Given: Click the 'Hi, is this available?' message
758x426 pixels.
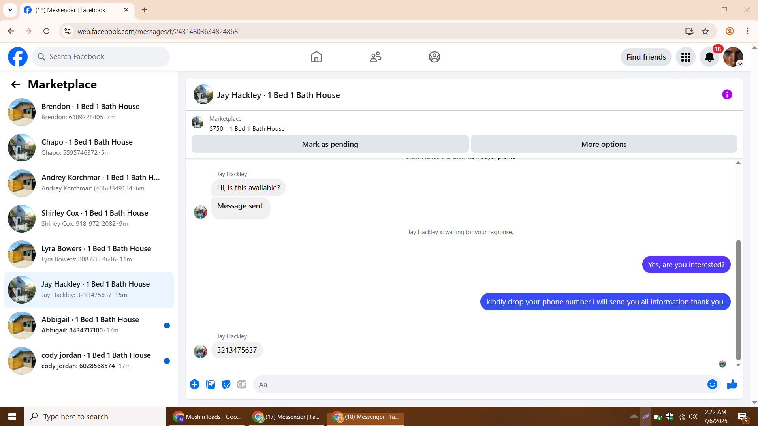Looking at the screenshot, I should point(248,188).
